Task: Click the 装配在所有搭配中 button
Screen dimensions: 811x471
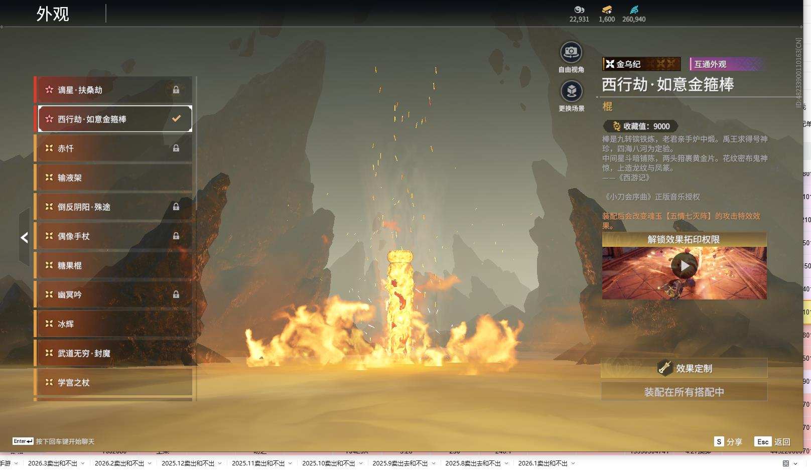Action: pyautogui.click(x=684, y=392)
